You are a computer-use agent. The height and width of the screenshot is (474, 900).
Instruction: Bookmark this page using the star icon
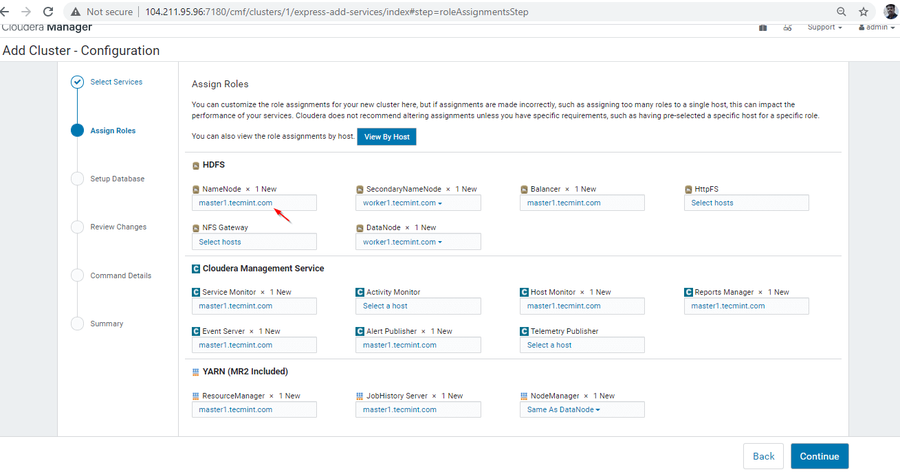click(864, 12)
